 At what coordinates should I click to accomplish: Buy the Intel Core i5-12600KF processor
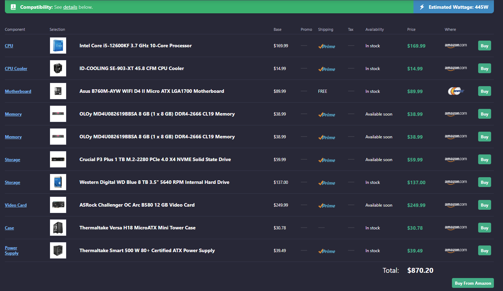point(484,46)
